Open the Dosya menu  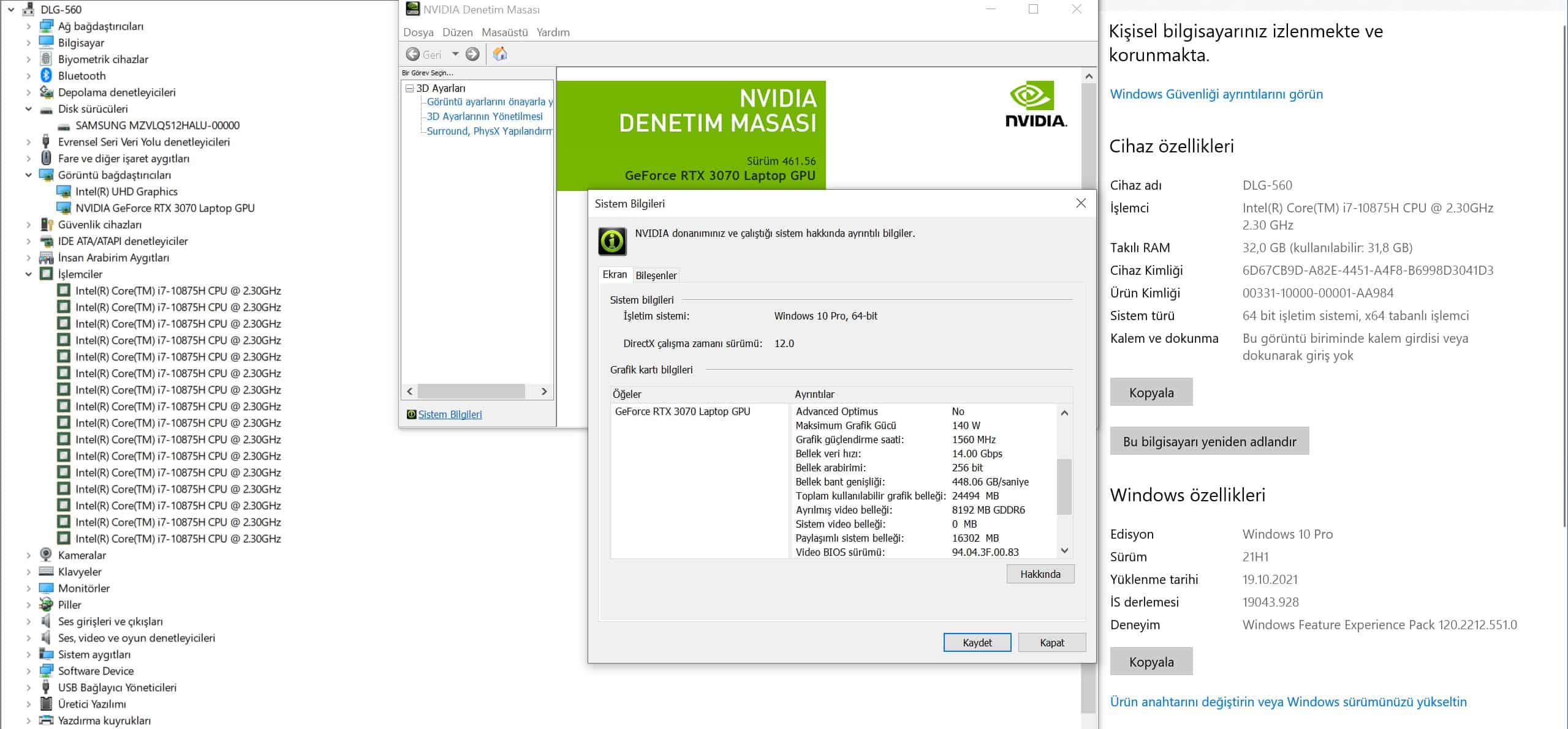419,32
